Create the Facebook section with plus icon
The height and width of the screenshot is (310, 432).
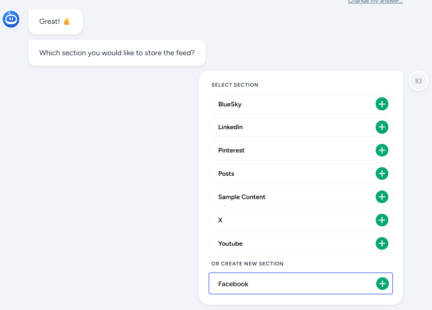[x=382, y=284]
